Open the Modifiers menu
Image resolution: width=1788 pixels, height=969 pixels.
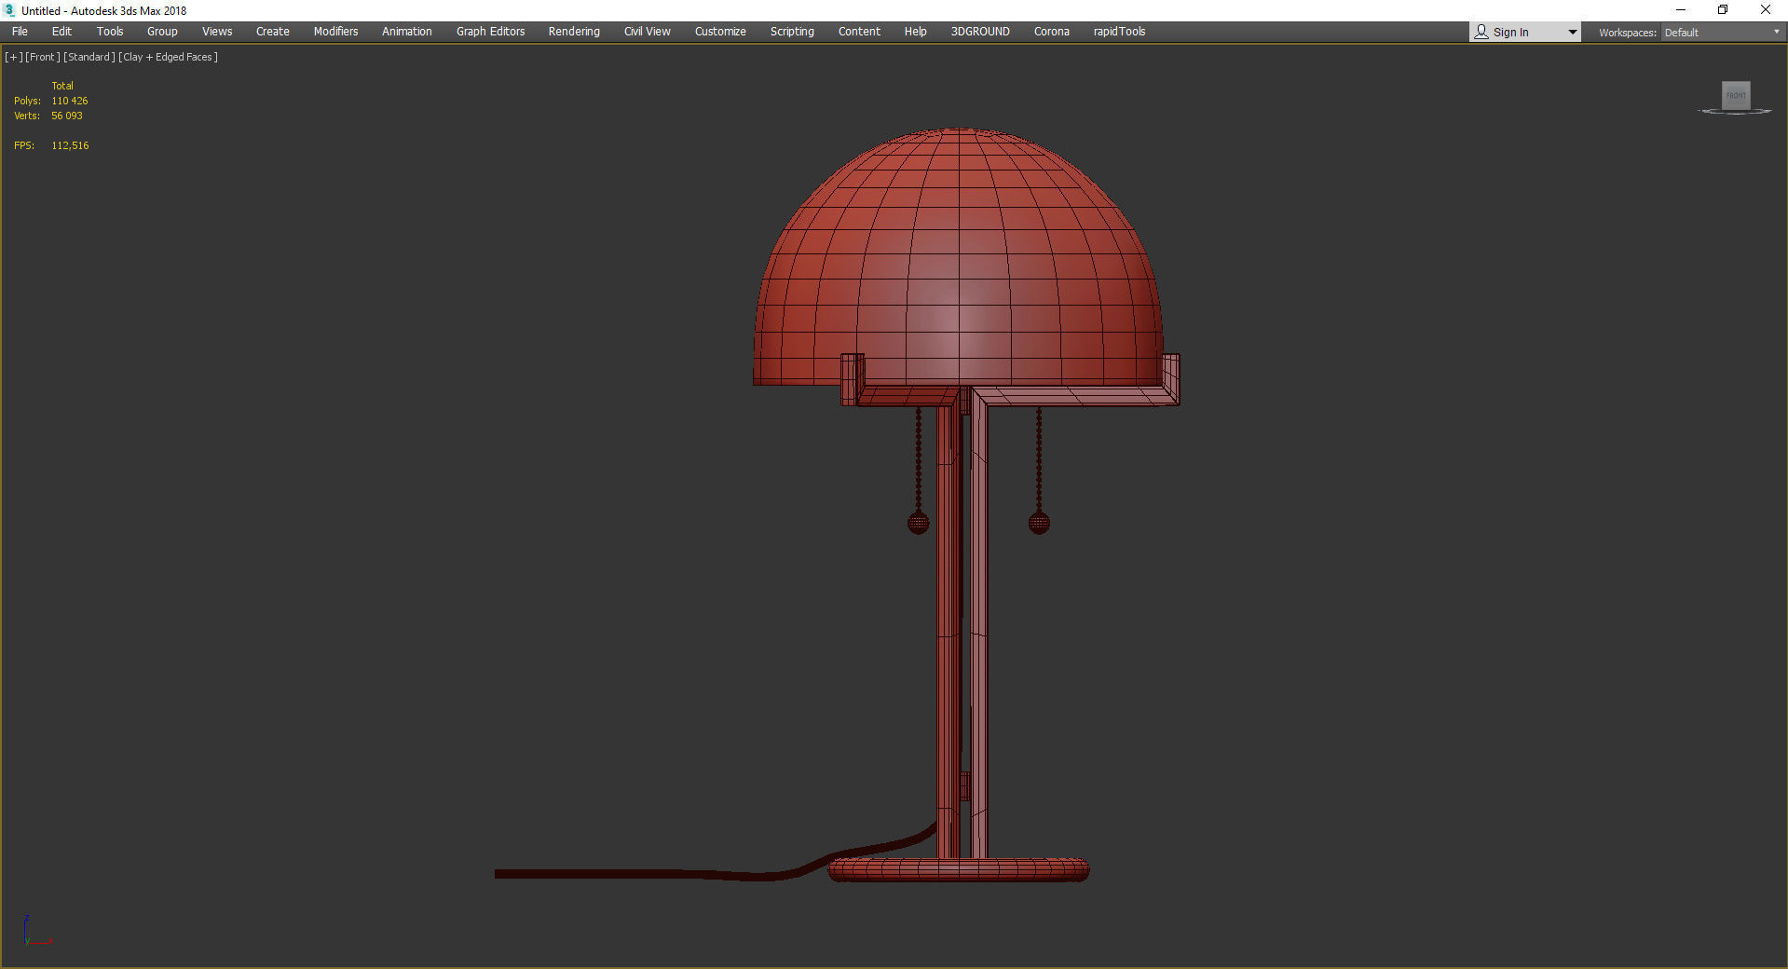(335, 31)
